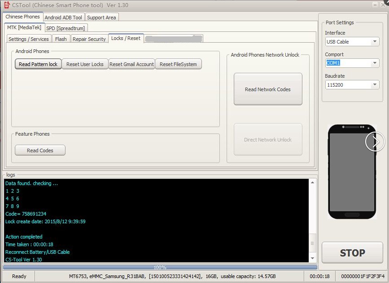This screenshot has width=389, height=283.
Task: Click the large STOP button
Action: pos(352,253)
